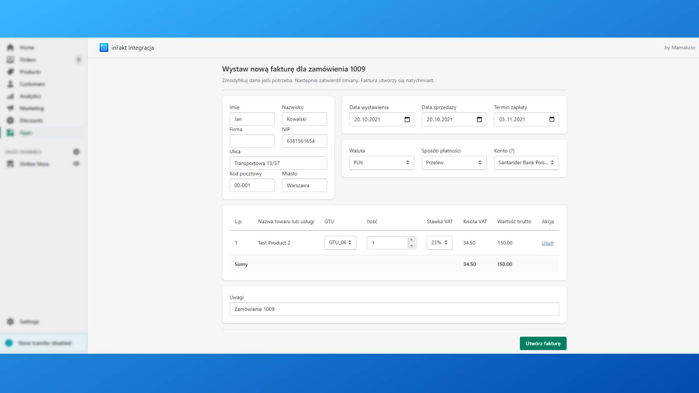This screenshot has height=393, width=699.
Task: Decrease Ilość with the down arrow
Action: (411, 246)
